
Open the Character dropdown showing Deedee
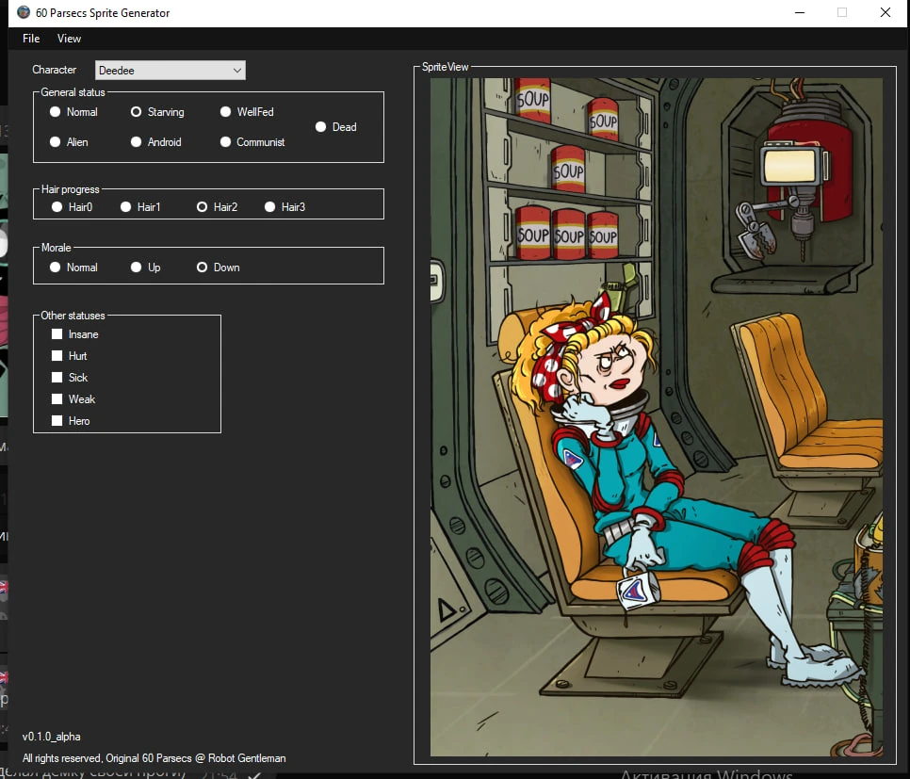(x=170, y=70)
